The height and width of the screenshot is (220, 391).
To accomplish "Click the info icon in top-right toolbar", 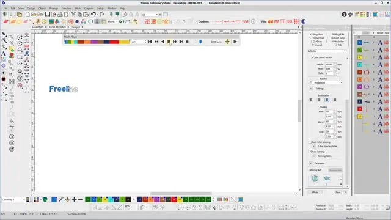I will 344,15.
